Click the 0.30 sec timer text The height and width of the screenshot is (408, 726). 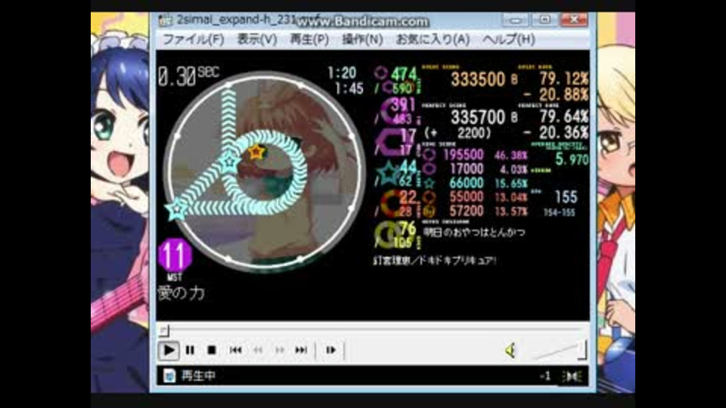188,76
